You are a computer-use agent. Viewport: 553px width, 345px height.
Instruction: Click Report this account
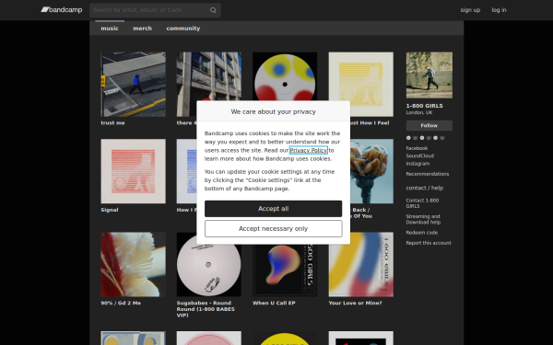coord(429,243)
